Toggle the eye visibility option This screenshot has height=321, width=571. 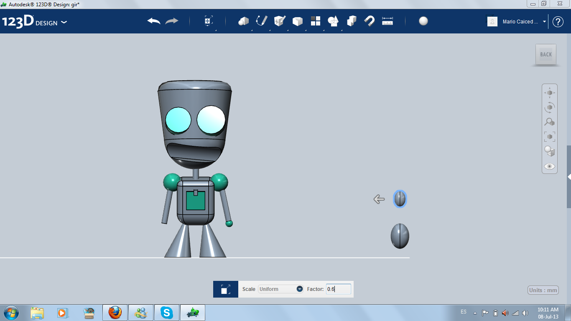(x=550, y=166)
